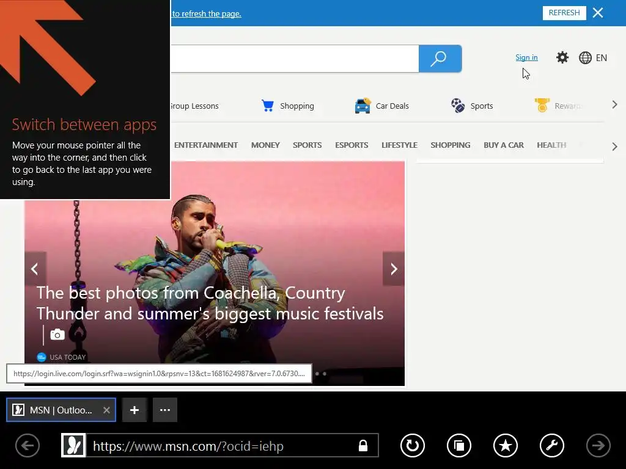Click the blue search magnifier button
626x469 pixels.
click(440, 59)
